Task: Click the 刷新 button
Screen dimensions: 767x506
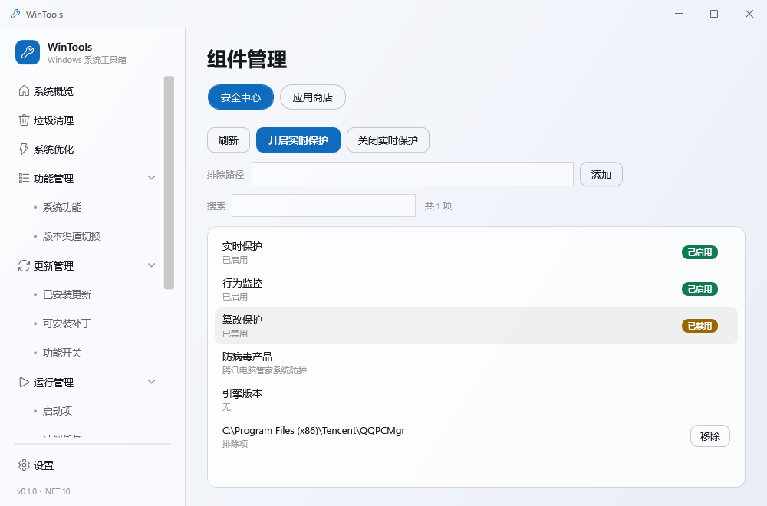Action: pyautogui.click(x=229, y=140)
